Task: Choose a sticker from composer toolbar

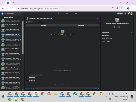Action: click(31, 88)
